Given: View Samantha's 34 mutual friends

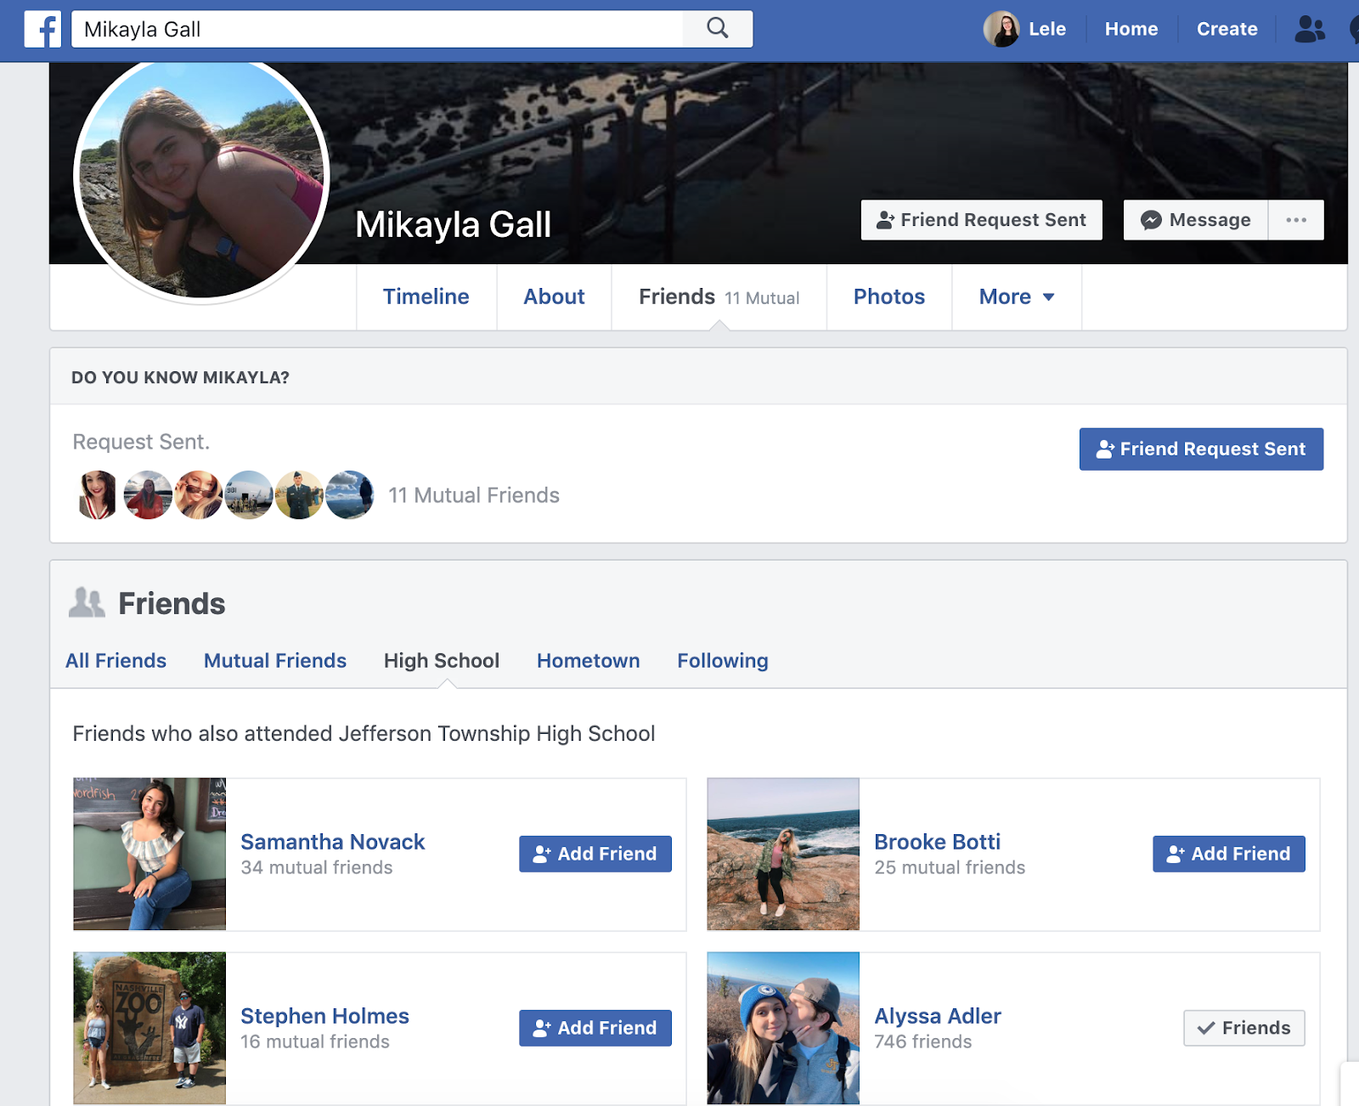Looking at the screenshot, I should [317, 867].
